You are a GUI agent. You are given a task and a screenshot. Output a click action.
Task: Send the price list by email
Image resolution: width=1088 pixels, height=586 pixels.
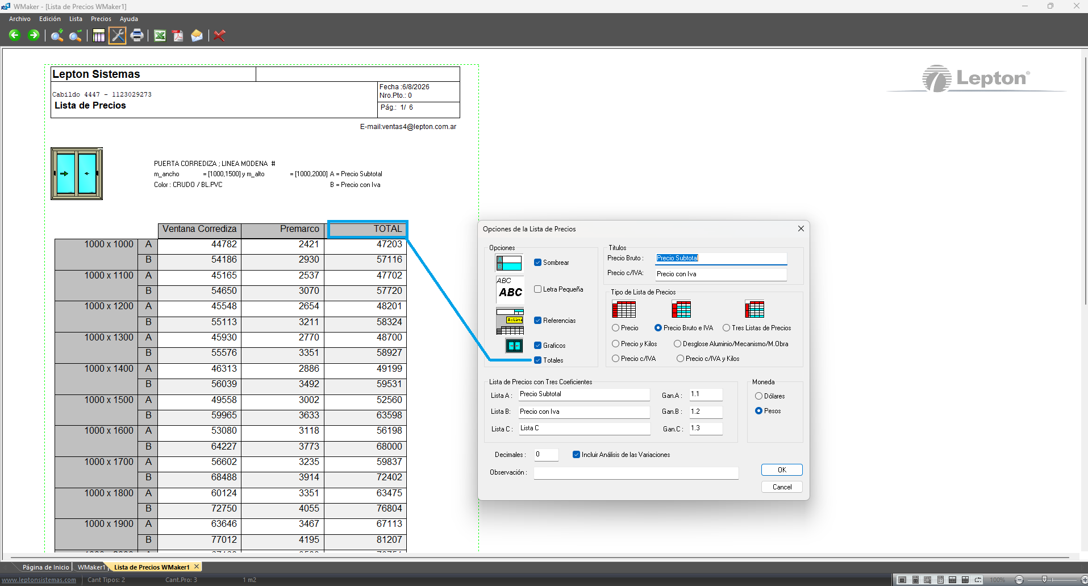[197, 36]
